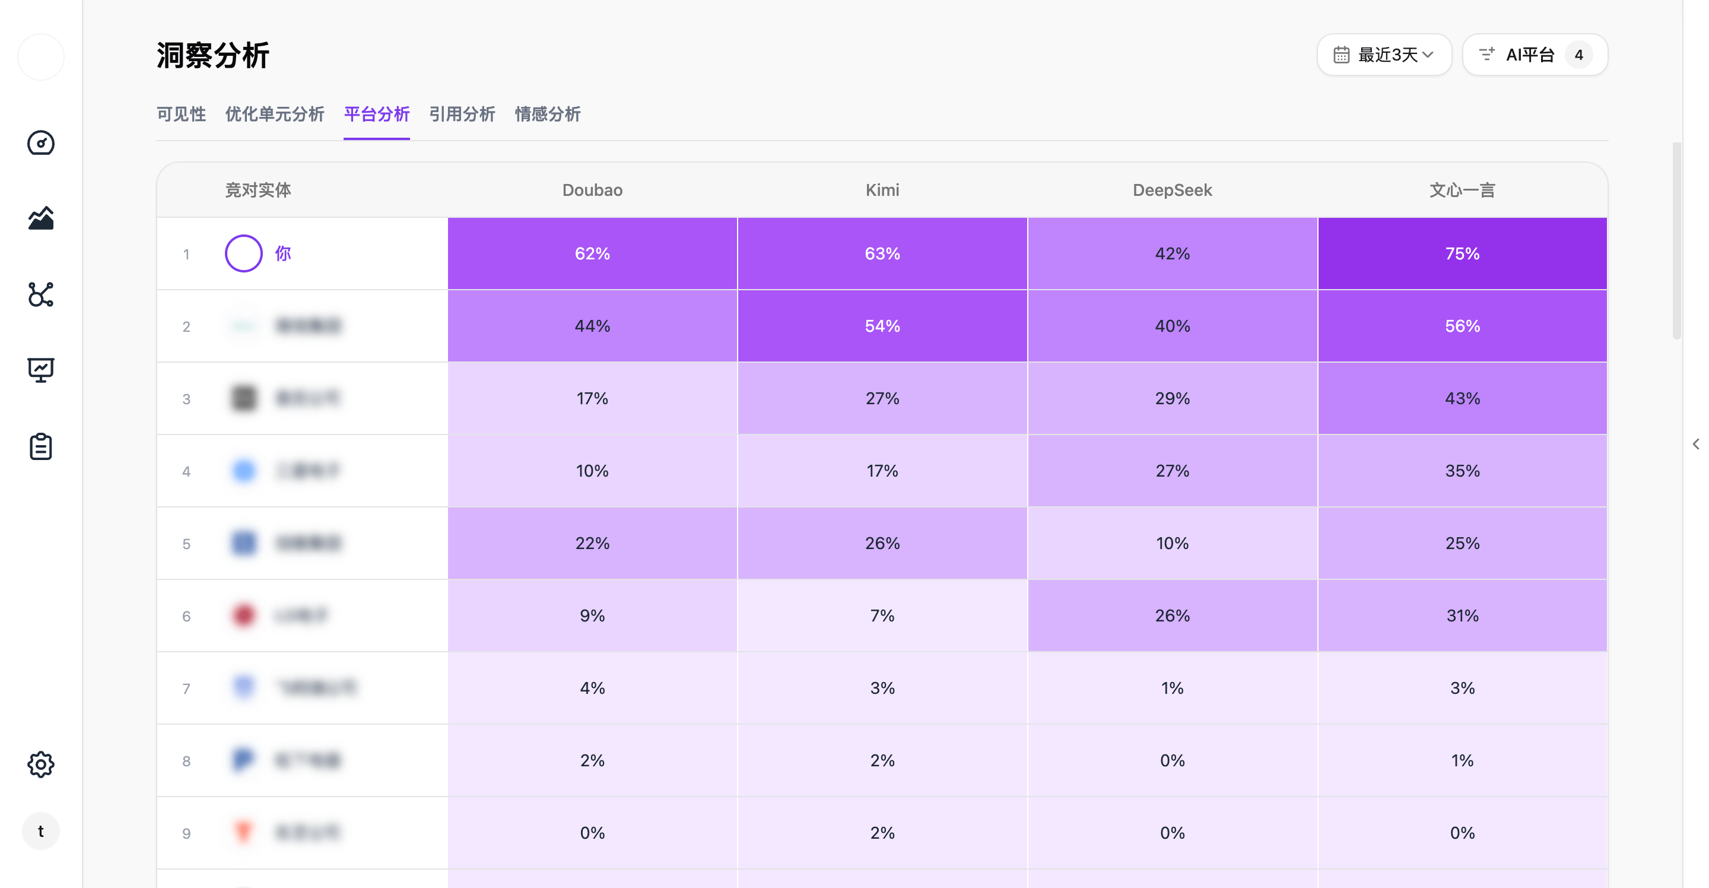This screenshot has width=1709, height=888.
Task: Click the 你 entity link in row 1
Action: 282,253
